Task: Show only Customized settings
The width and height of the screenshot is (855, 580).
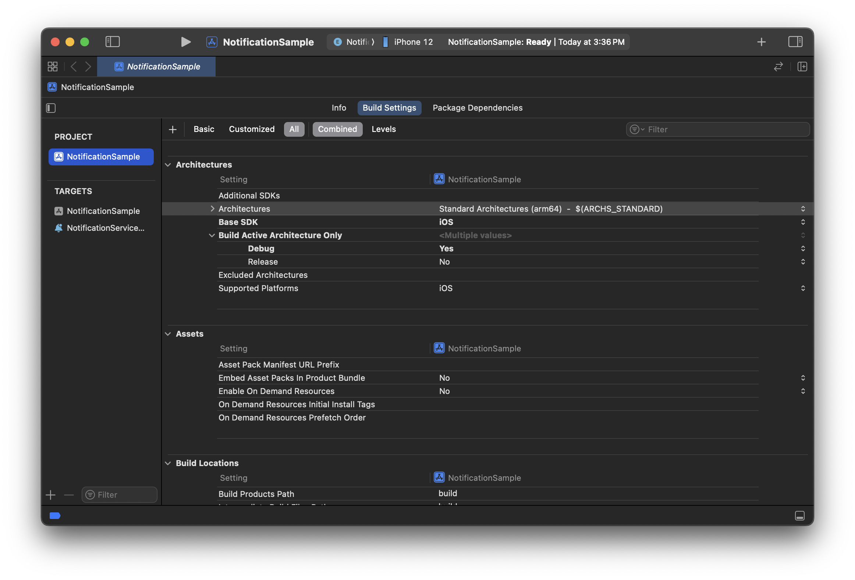Action: coord(252,129)
